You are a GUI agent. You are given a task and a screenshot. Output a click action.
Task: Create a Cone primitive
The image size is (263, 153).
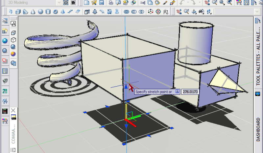tap(33, 12)
